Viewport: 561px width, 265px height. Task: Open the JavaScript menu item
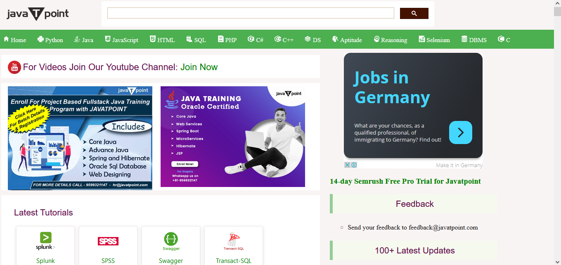[x=125, y=40]
